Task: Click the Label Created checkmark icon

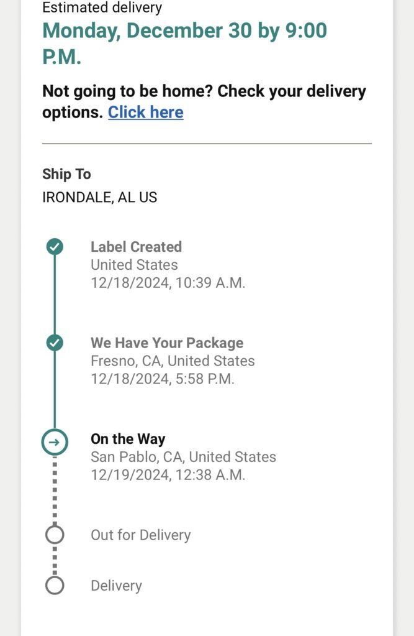Action: coord(55,247)
